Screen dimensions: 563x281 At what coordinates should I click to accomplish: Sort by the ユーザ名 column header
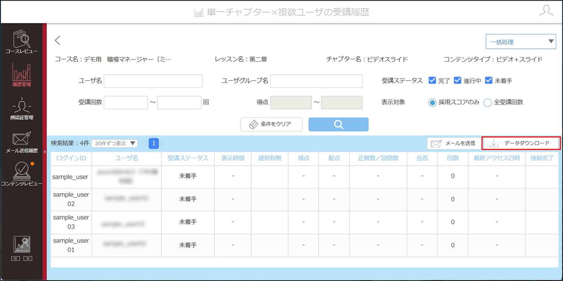tap(126, 158)
